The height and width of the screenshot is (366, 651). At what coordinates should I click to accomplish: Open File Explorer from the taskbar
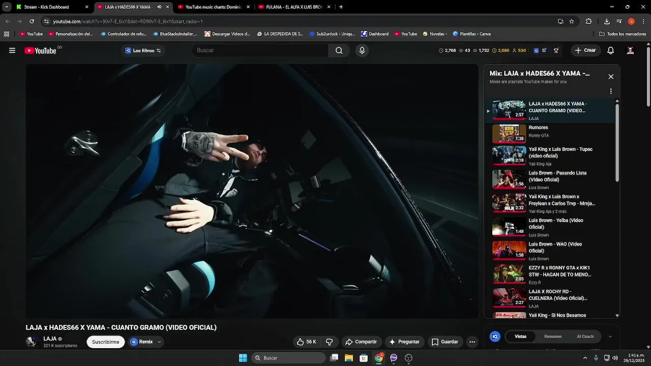(x=349, y=358)
